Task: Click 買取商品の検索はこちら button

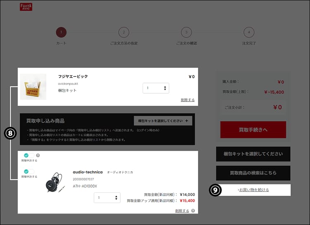Action: click(x=253, y=173)
